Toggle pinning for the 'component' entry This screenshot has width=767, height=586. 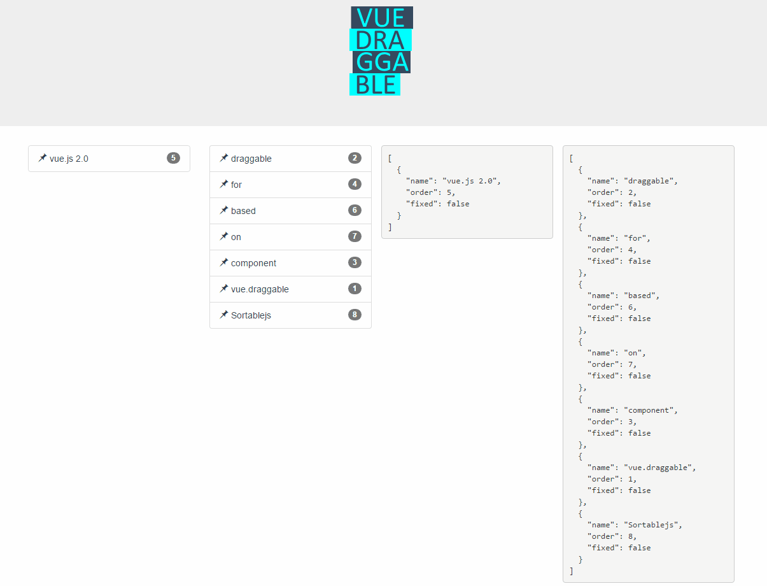coord(223,262)
